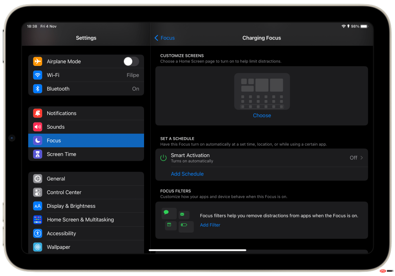Open Wi-Fi settings row
This screenshot has width=395, height=276.
[86, 75]
